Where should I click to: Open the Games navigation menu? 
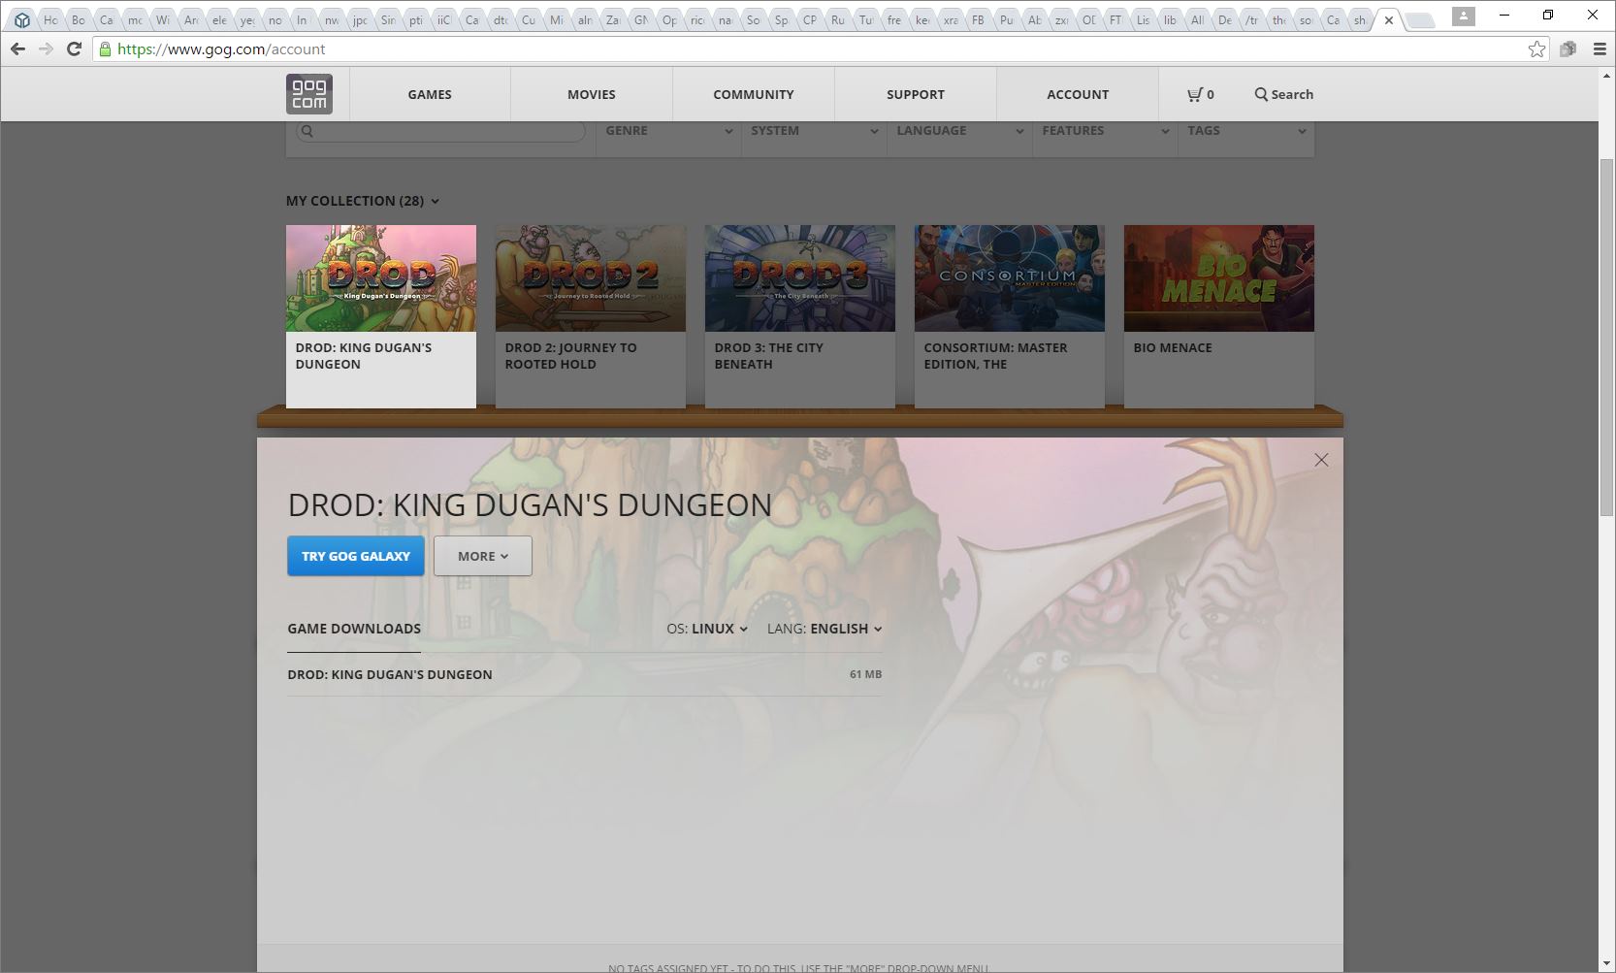click(430, 94)
